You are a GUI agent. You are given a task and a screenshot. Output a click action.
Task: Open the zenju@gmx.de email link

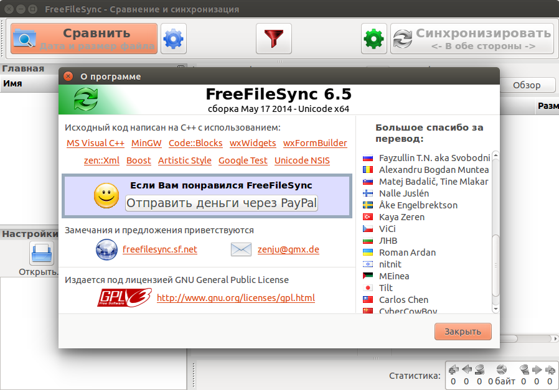coord(288,249)
